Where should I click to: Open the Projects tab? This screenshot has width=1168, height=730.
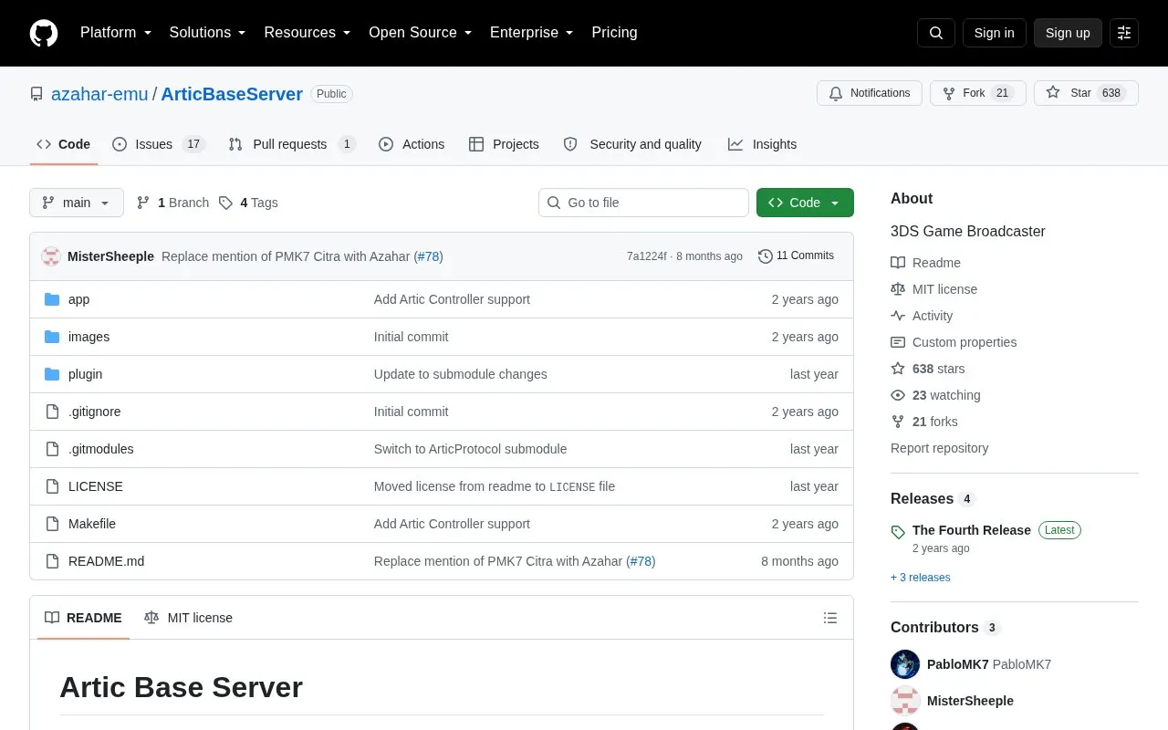point(504,144)
